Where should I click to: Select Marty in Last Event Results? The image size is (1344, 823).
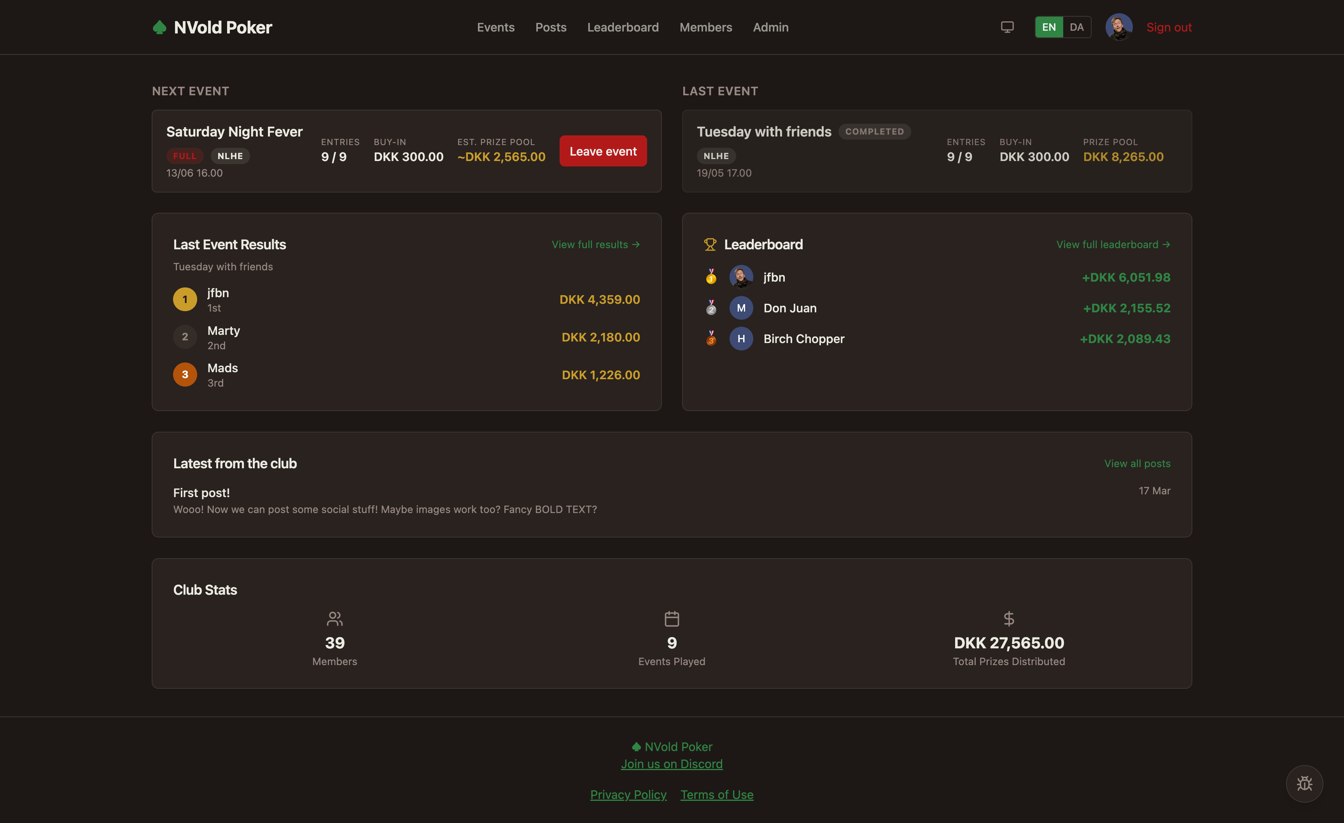point(223,331)
